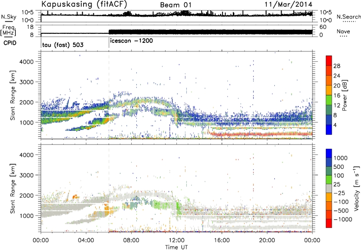Click the 'icescan -1200' annotation
361x250 pixels.
coord(131,41)
